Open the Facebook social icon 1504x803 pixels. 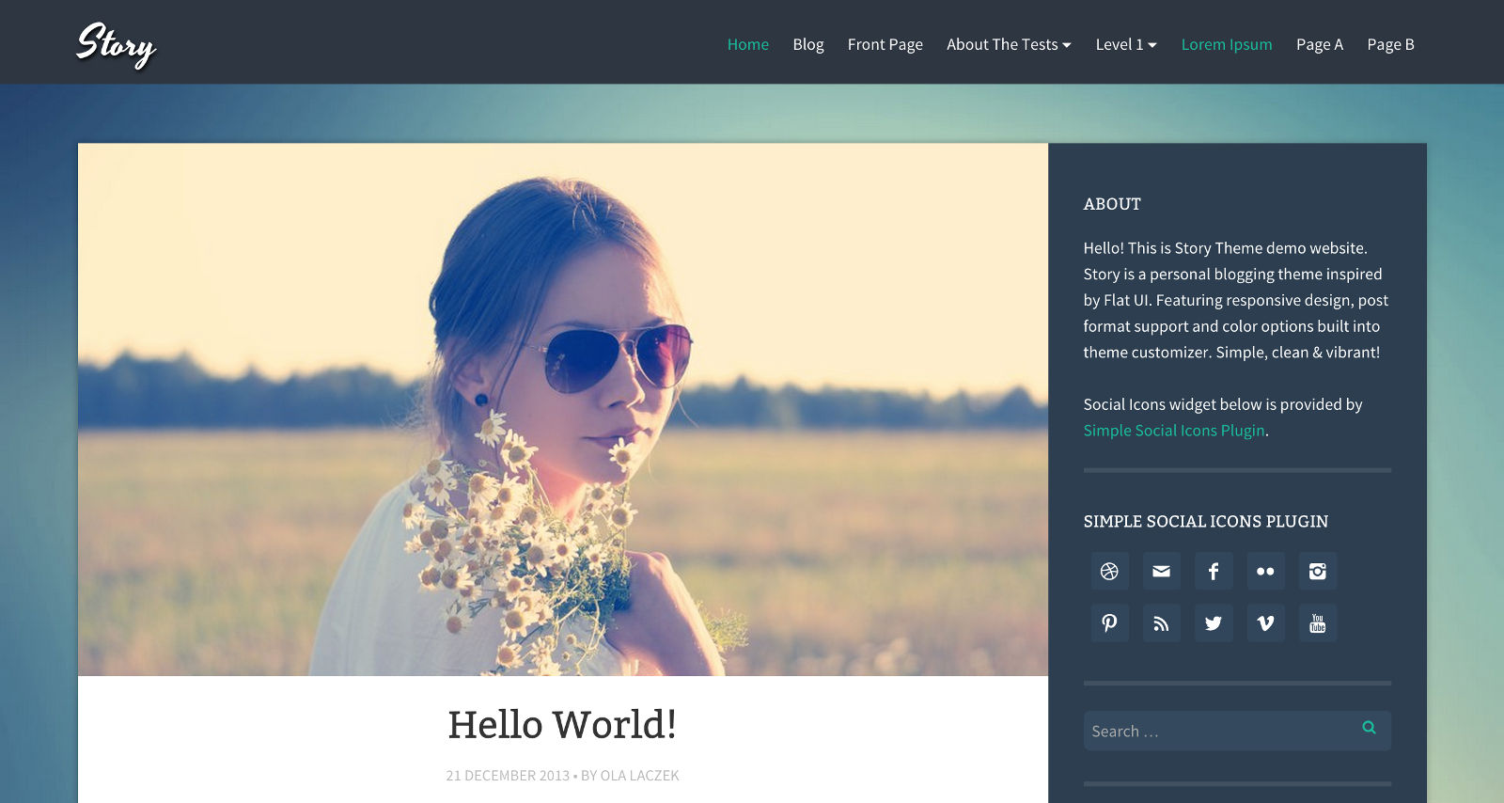(1214, 571)
